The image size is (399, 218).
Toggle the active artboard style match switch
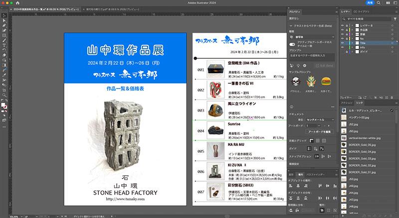tap(292, 44)
